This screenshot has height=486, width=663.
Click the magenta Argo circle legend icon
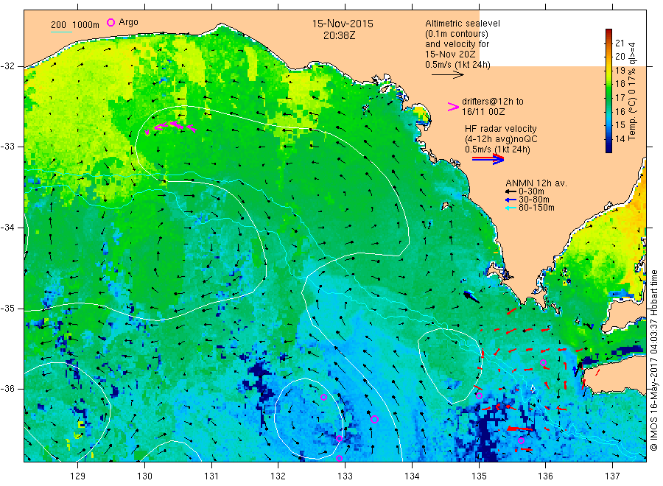[110, 22]
